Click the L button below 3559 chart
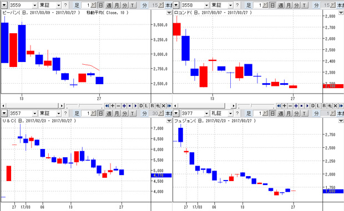Screen dimensions: 344x211 click(x=146, y=106)
